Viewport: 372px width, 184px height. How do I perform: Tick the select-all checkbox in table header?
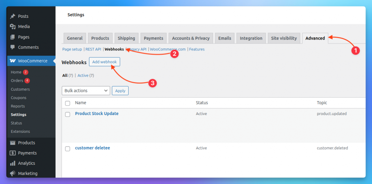(68, 103)
